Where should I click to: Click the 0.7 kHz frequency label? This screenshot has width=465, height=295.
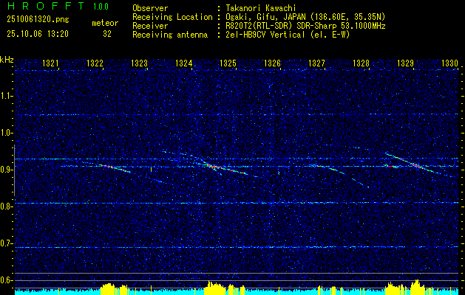pyautogui.click(x=7, y=243)
